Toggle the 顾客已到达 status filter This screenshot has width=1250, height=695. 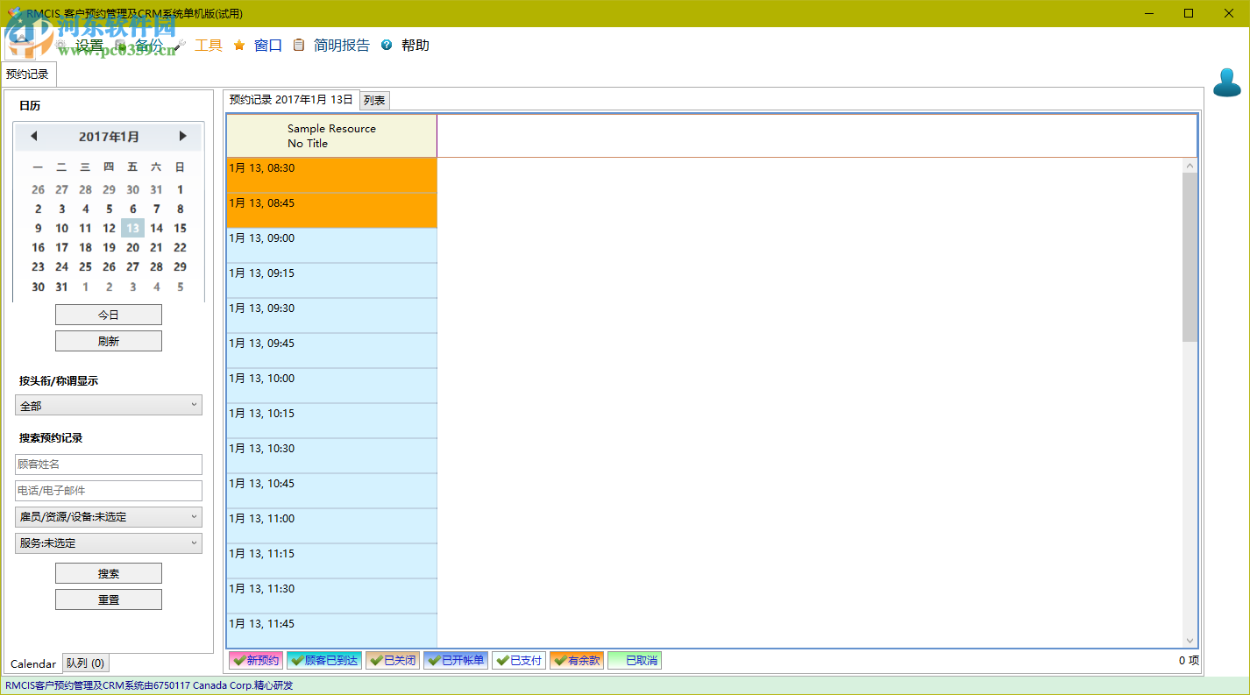click(323, 660)
